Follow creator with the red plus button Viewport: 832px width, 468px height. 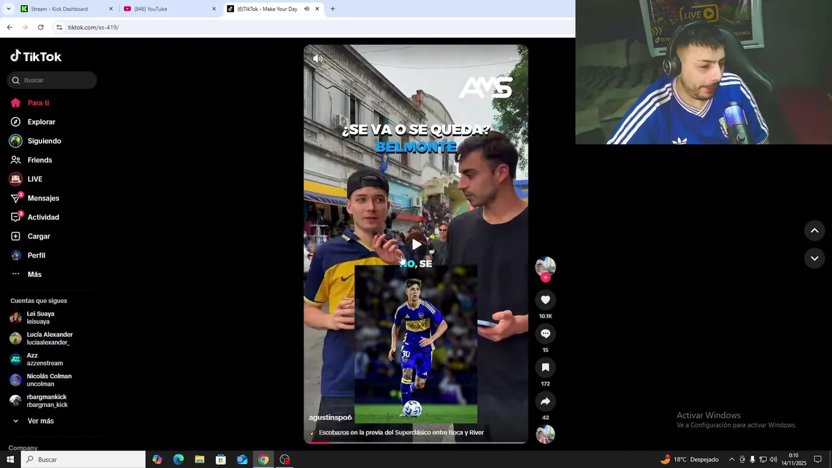click(545, 278)
